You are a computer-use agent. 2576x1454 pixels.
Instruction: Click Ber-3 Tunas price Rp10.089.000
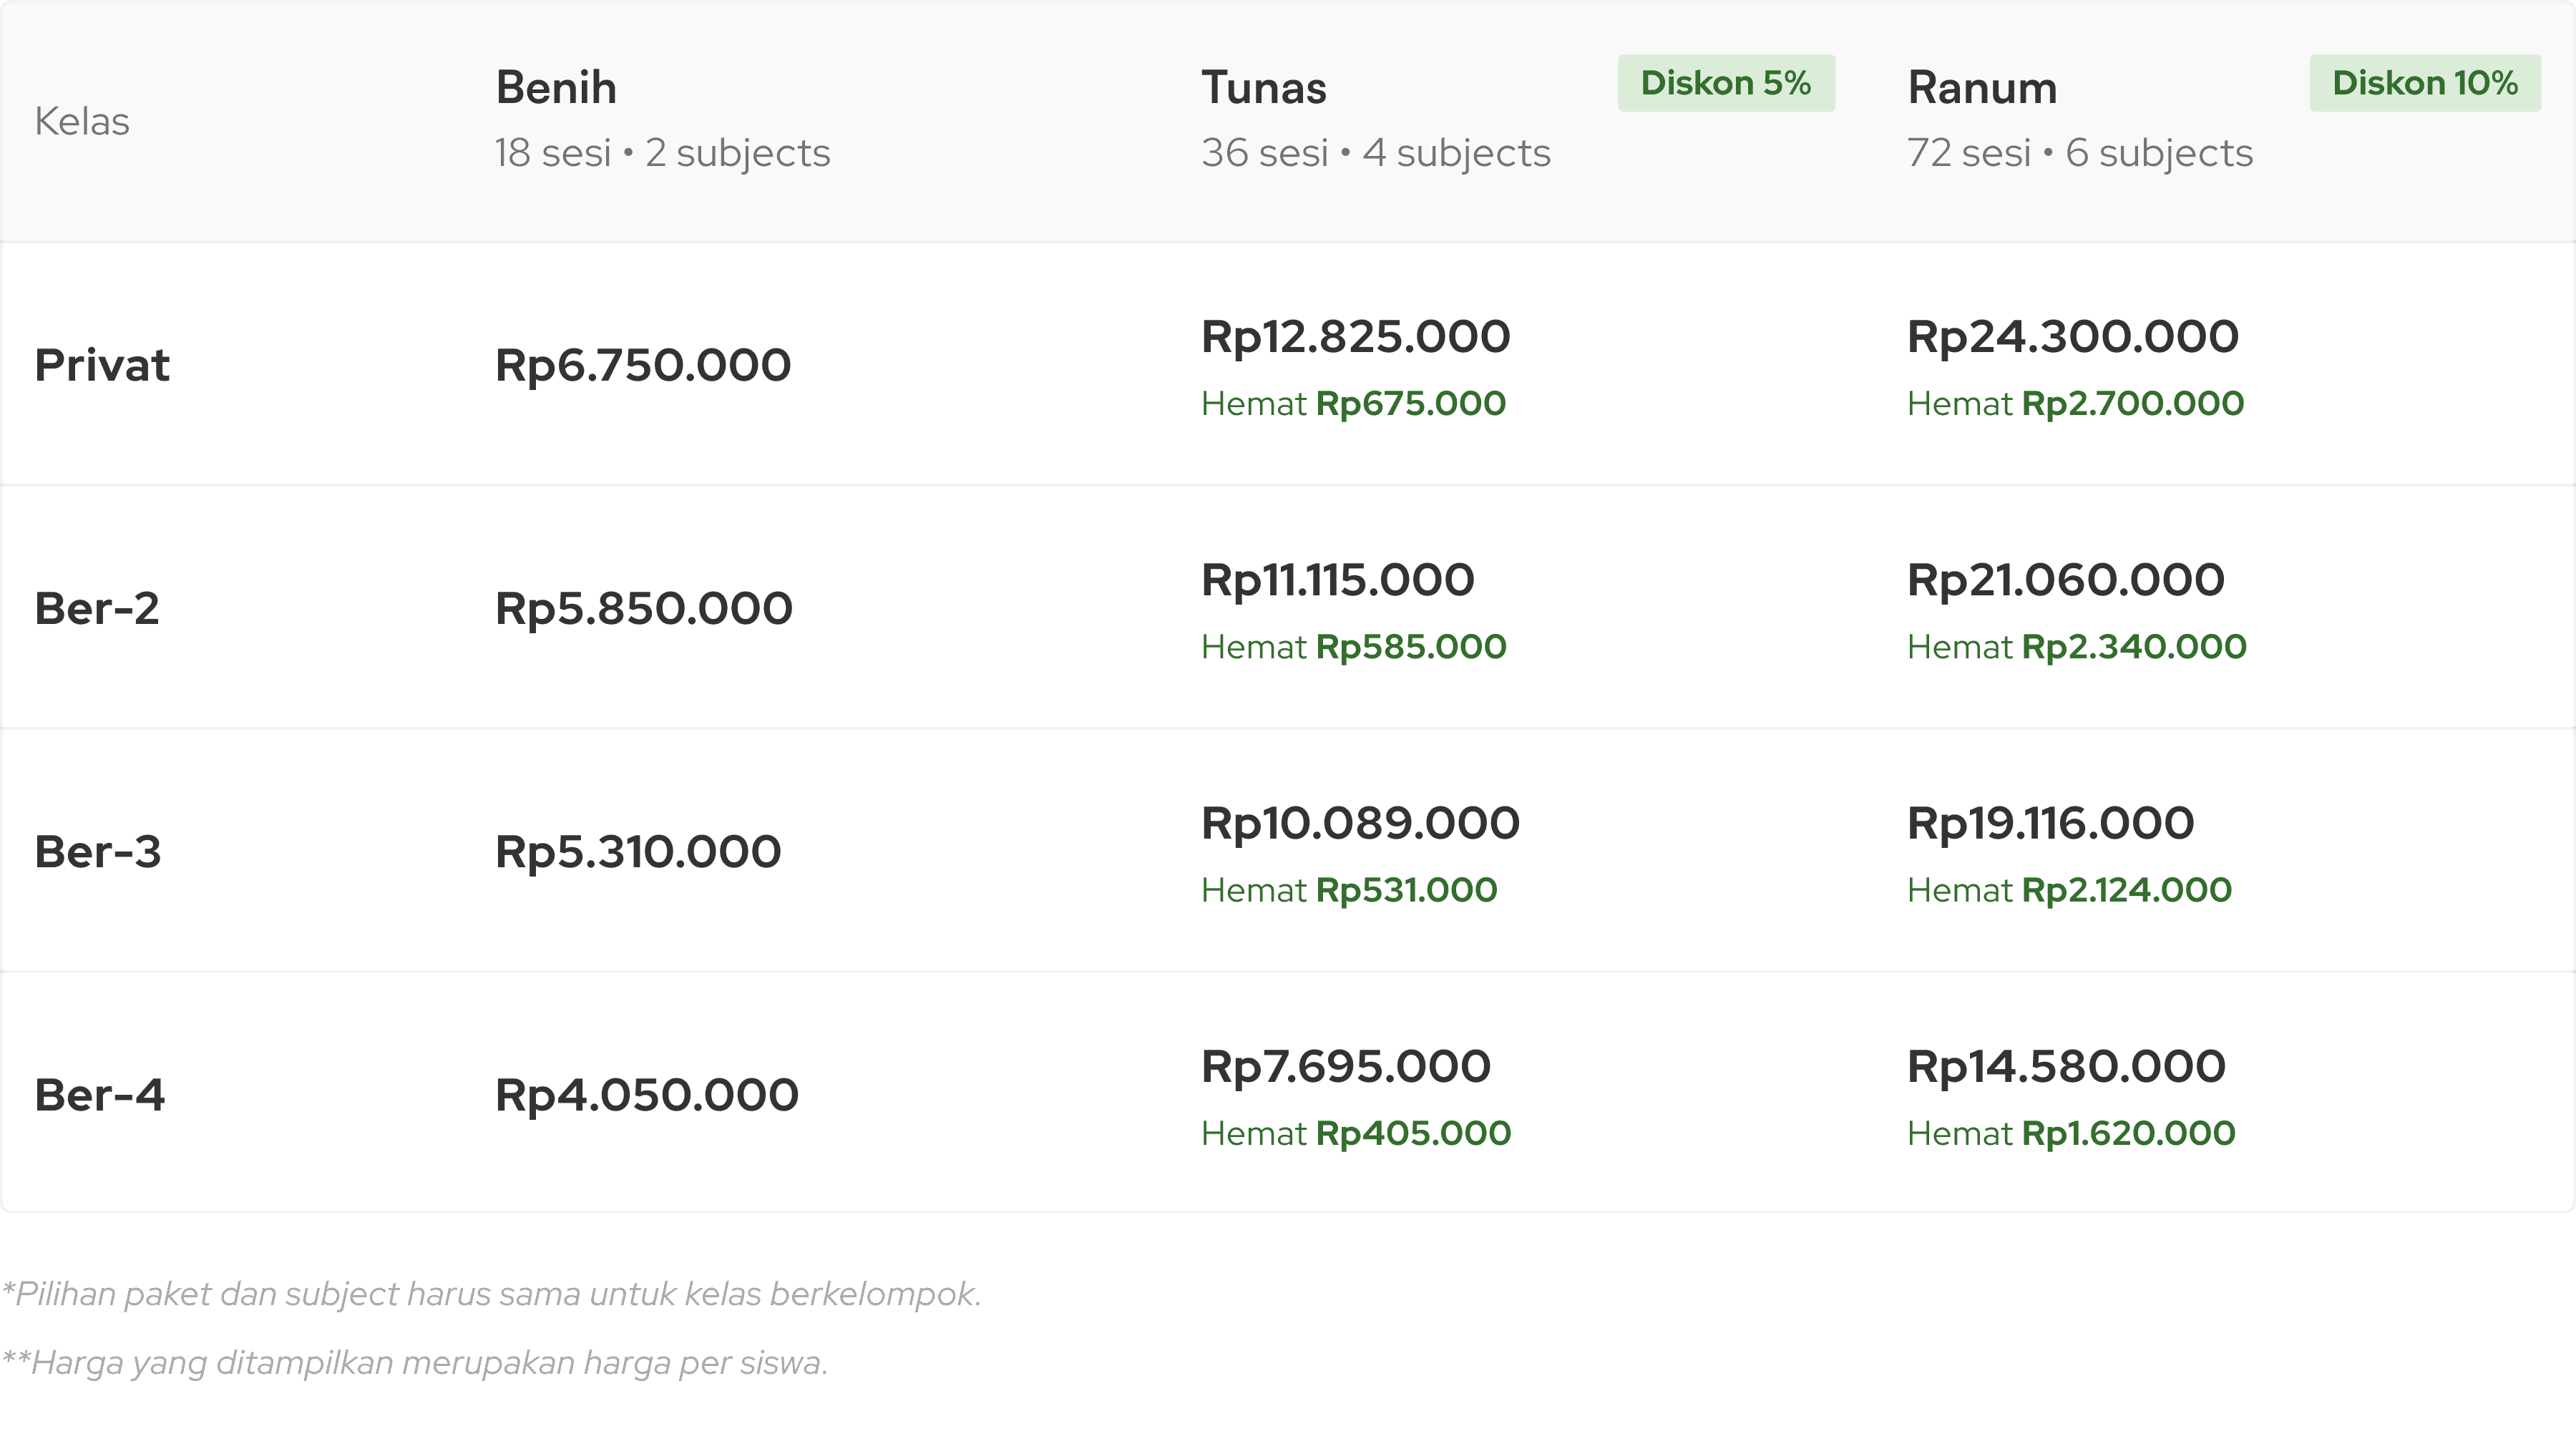click(x=1360, y=824)
